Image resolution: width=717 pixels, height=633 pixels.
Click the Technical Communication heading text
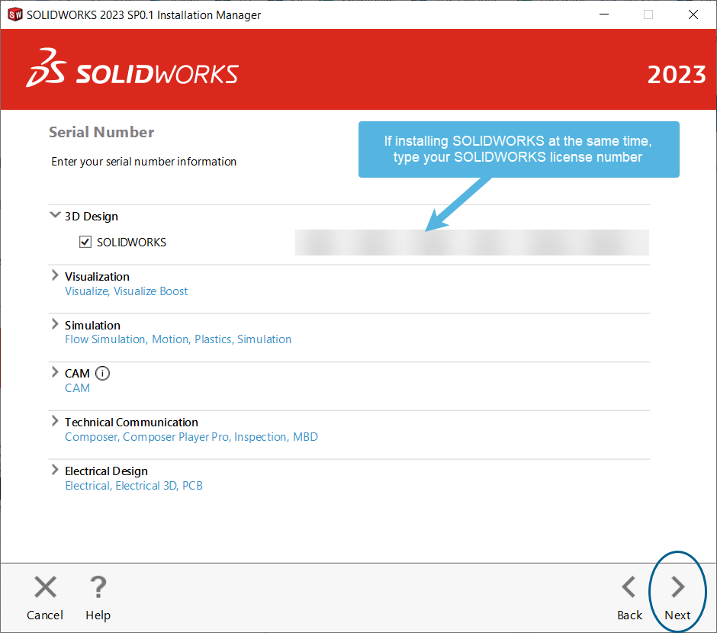pos(131,423)
